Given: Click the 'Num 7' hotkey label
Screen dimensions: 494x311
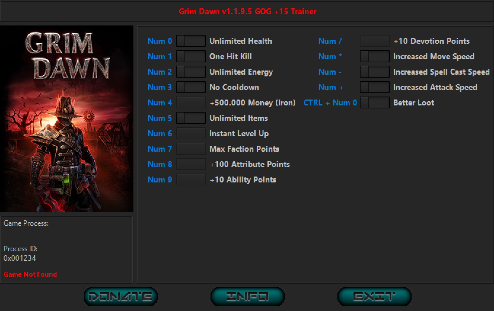Looking at the screenshot, I should pyautogui.click(x=160, y=149).
